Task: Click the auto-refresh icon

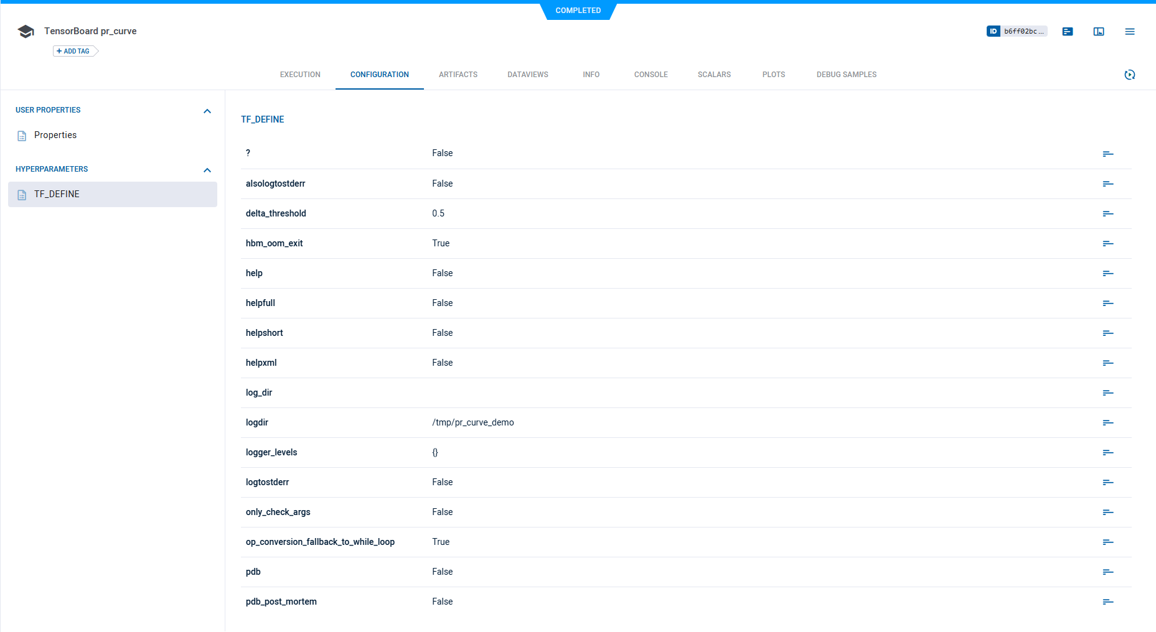Action: point(1130,75)
